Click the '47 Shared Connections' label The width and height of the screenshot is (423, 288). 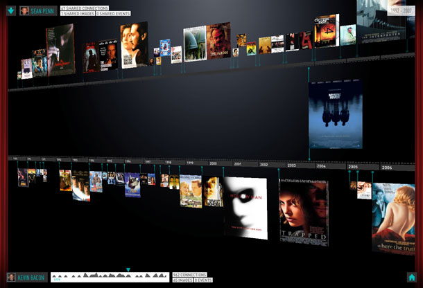[85, 8]
